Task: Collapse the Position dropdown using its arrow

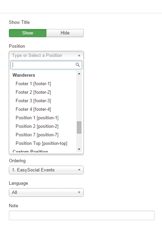Action: [79, 56]
